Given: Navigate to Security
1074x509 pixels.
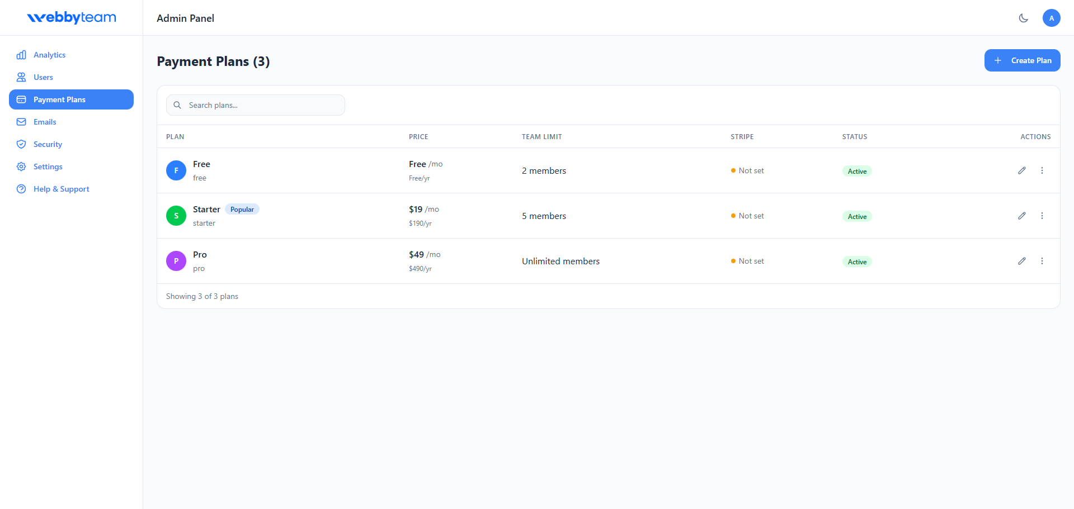Looking at the screenshot, I should click(71, 144).
